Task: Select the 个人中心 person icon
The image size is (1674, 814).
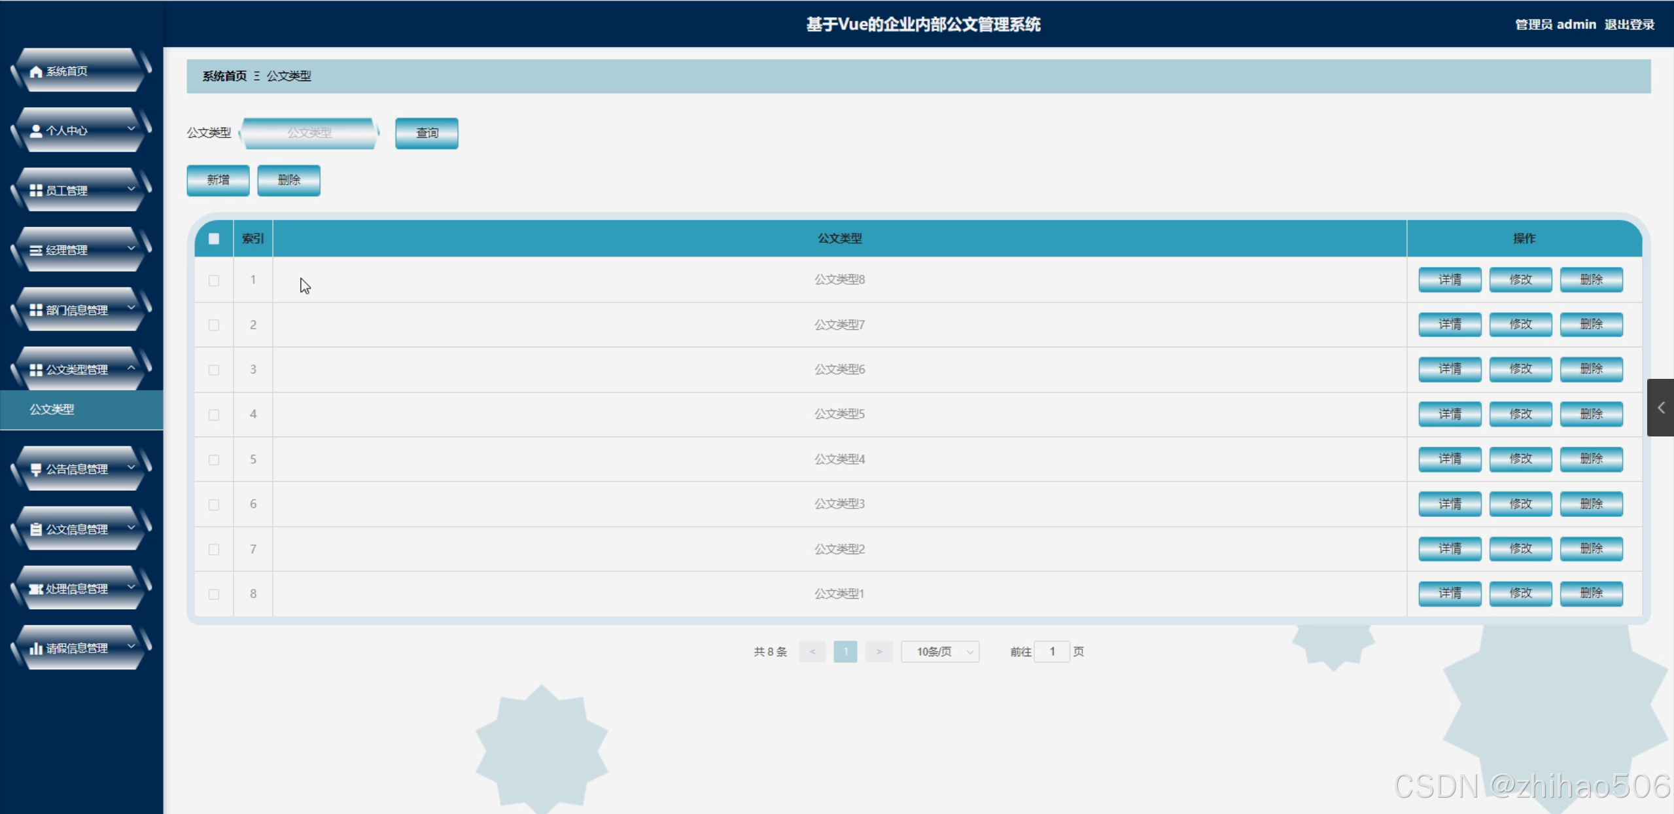Action: (35, 130)
